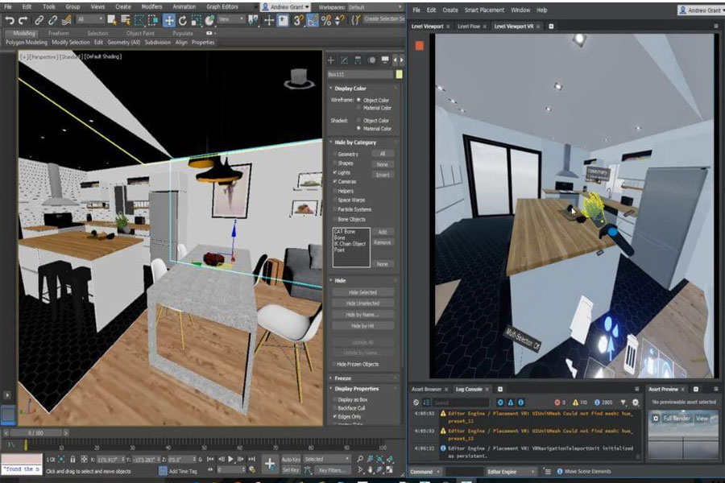Click the Hide Unselected button
Image resolution: width=725 pixels, height=483 pixels.
363,303
